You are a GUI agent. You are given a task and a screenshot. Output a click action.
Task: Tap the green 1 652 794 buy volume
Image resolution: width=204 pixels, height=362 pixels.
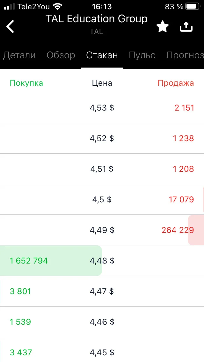click(29, 261)
